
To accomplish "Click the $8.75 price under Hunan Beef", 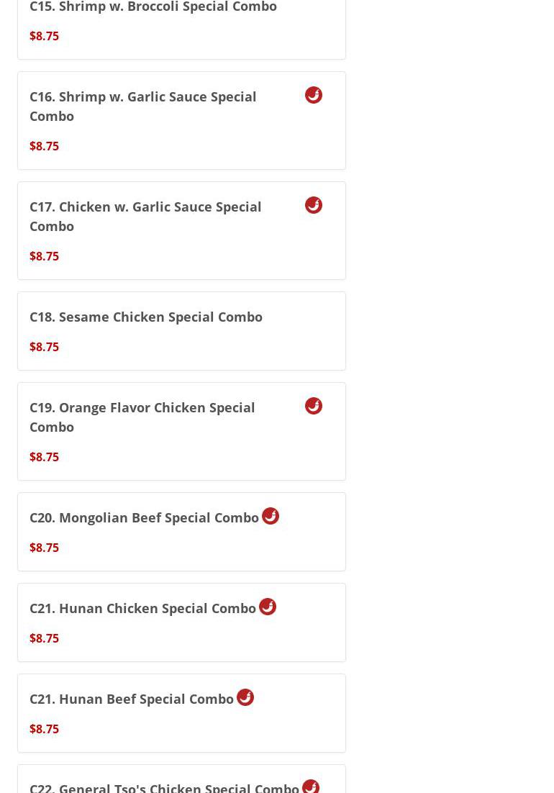I will coord(44,729).
